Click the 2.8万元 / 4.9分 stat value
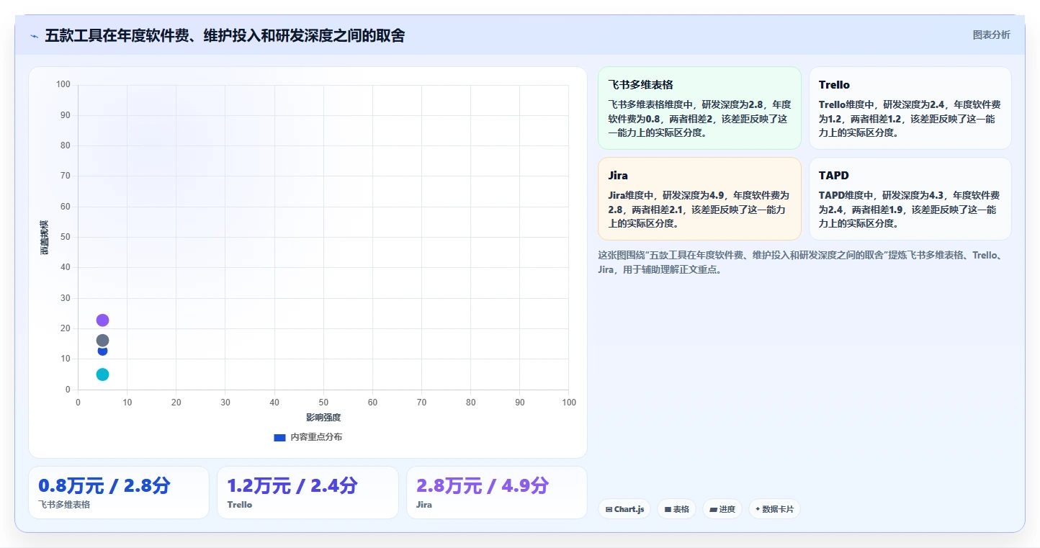This screenshot has height=548, width=1040. 483,485
